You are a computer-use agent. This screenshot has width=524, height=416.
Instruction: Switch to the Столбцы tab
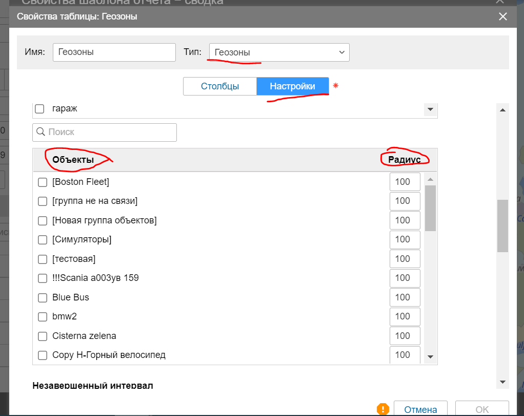219,86
